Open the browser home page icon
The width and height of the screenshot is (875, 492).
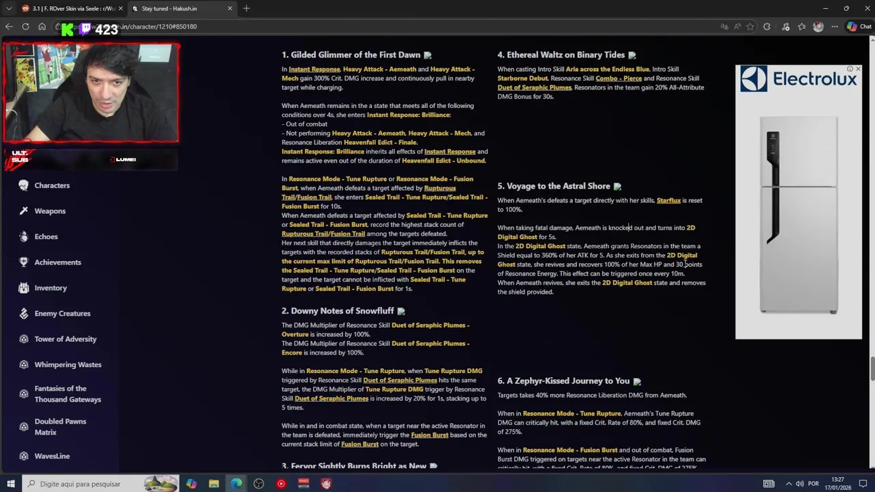pos(42,27)
